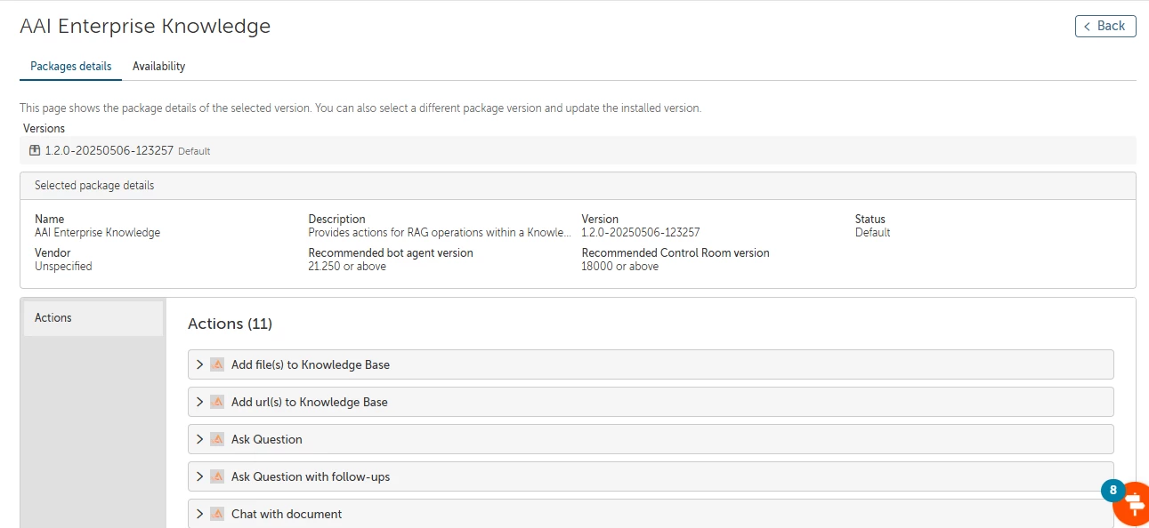Click icon beside the Ask Question action
1149x528 pixels.
(217, 439)
